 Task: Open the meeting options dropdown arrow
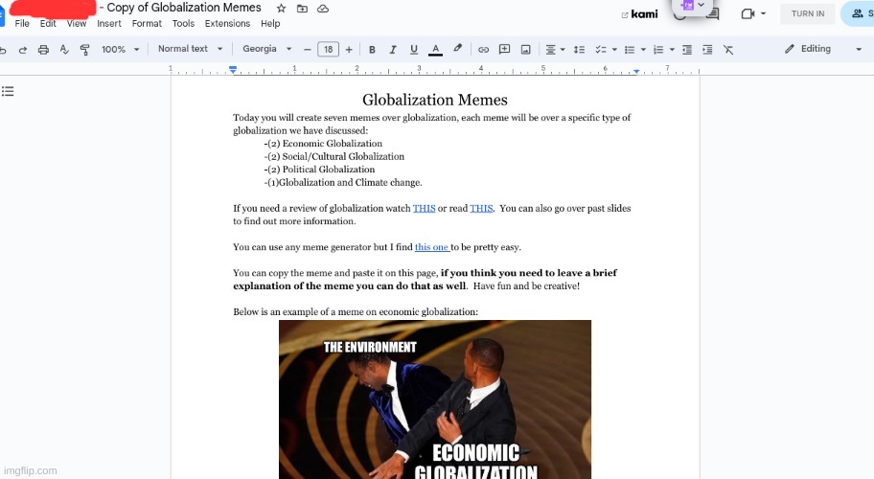point(764,14)
